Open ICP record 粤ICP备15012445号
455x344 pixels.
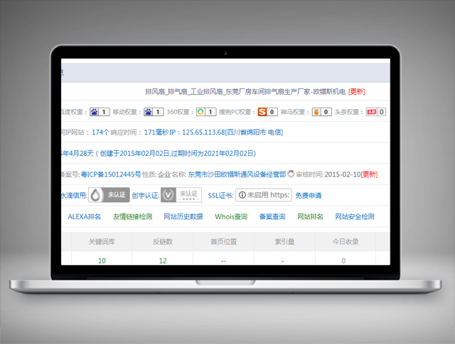pyautogui.click(x=111, y=174)
